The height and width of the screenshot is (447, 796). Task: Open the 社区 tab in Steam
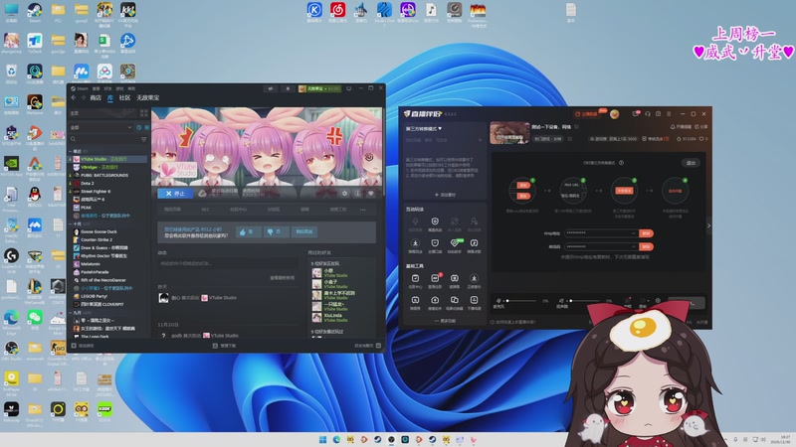124,97
